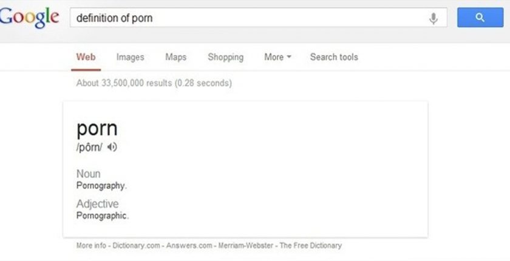
Task: Click the microphone voice search icon
Action: tap(433, 18)
